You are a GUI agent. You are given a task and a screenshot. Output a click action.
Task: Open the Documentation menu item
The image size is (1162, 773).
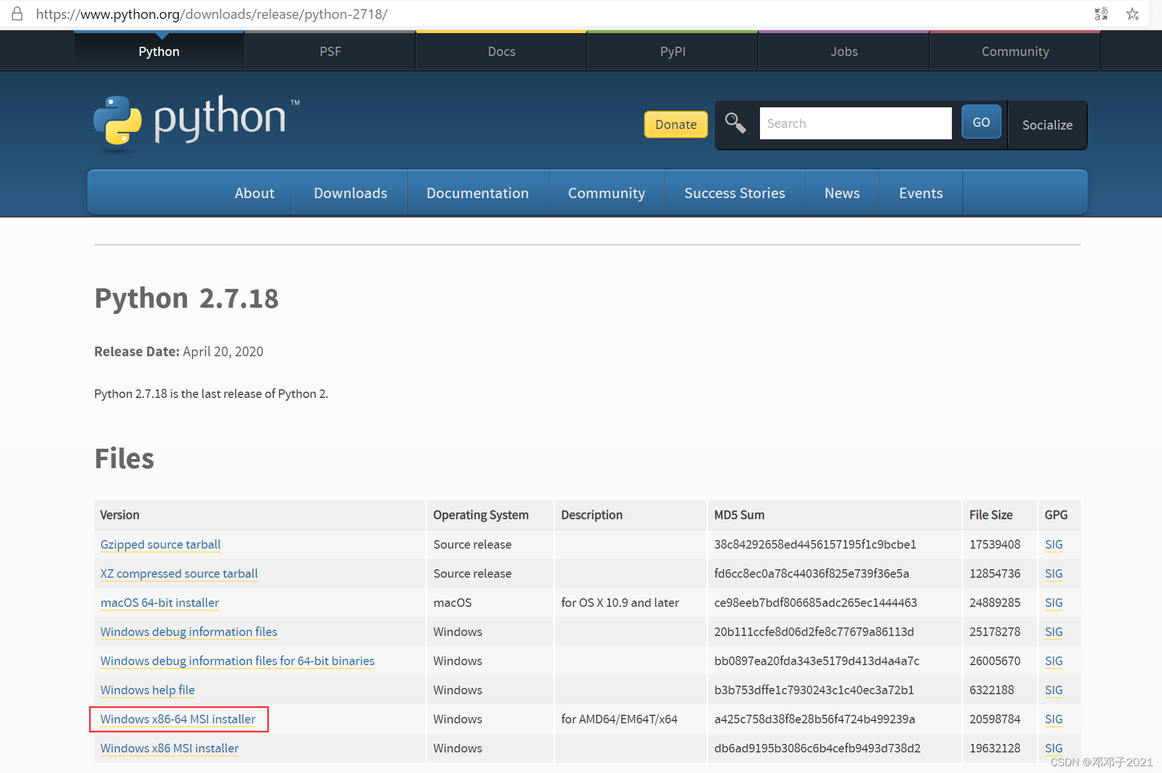tap(477, 193)
